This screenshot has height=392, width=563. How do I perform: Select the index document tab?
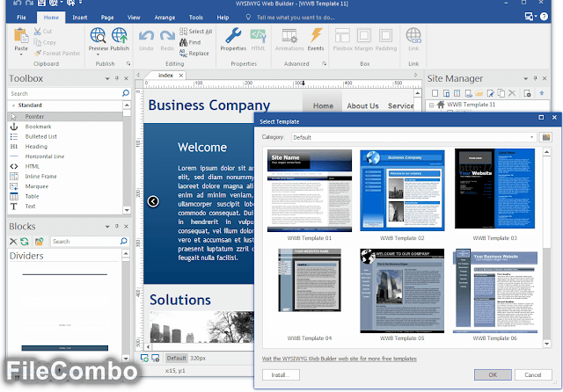click(x=165, y=76)
